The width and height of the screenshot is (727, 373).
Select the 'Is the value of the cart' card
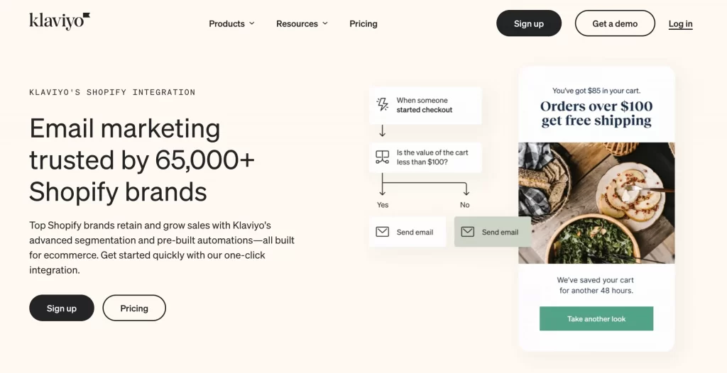(425, 157)
